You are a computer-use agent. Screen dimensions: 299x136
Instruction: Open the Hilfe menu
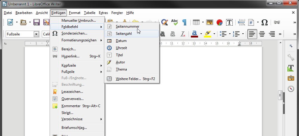130,13
